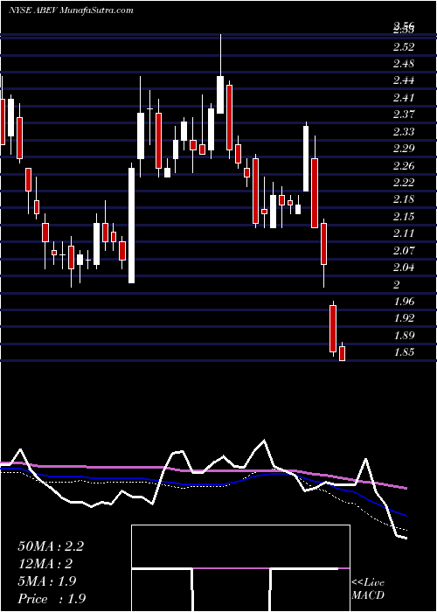
Task: Click the 2.07 price axis label
Action: coord(404,251)
